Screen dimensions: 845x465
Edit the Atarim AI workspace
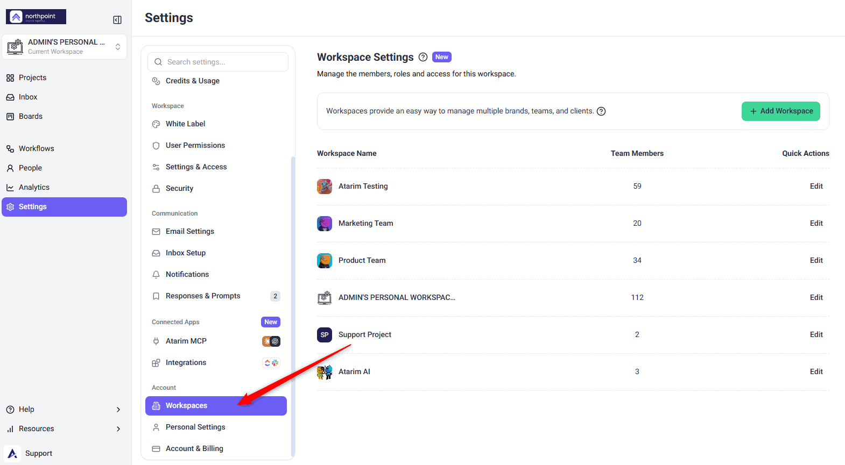tap(816, 371)
